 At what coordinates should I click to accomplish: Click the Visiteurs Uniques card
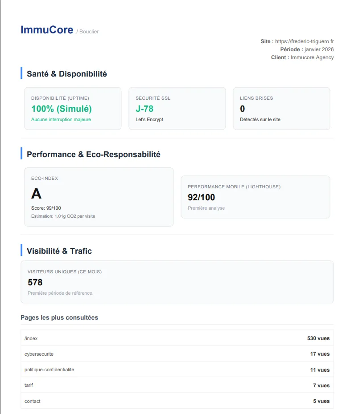tap(177, 282)
